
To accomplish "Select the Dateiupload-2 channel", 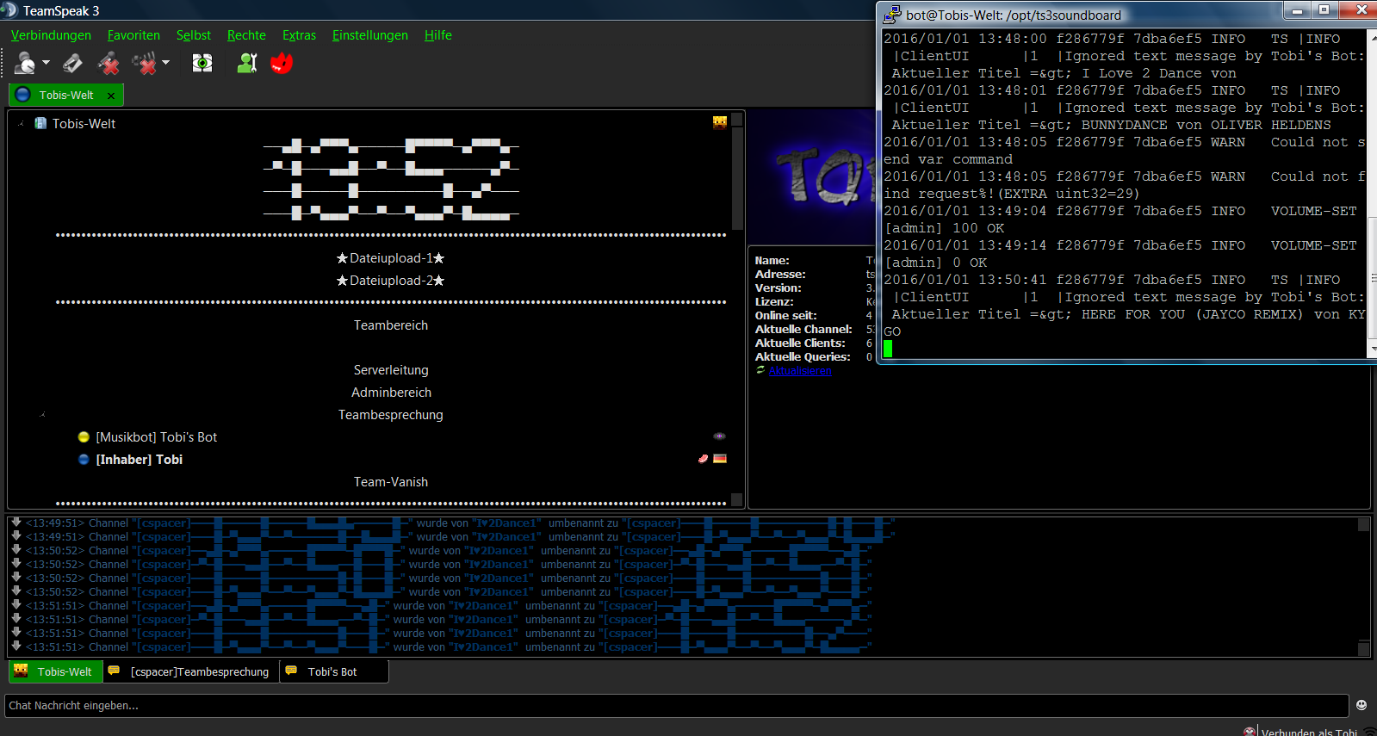I will point(391,281).
